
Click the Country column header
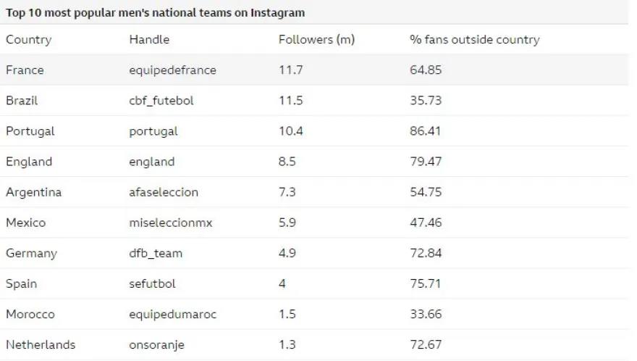tap(28, 40)
